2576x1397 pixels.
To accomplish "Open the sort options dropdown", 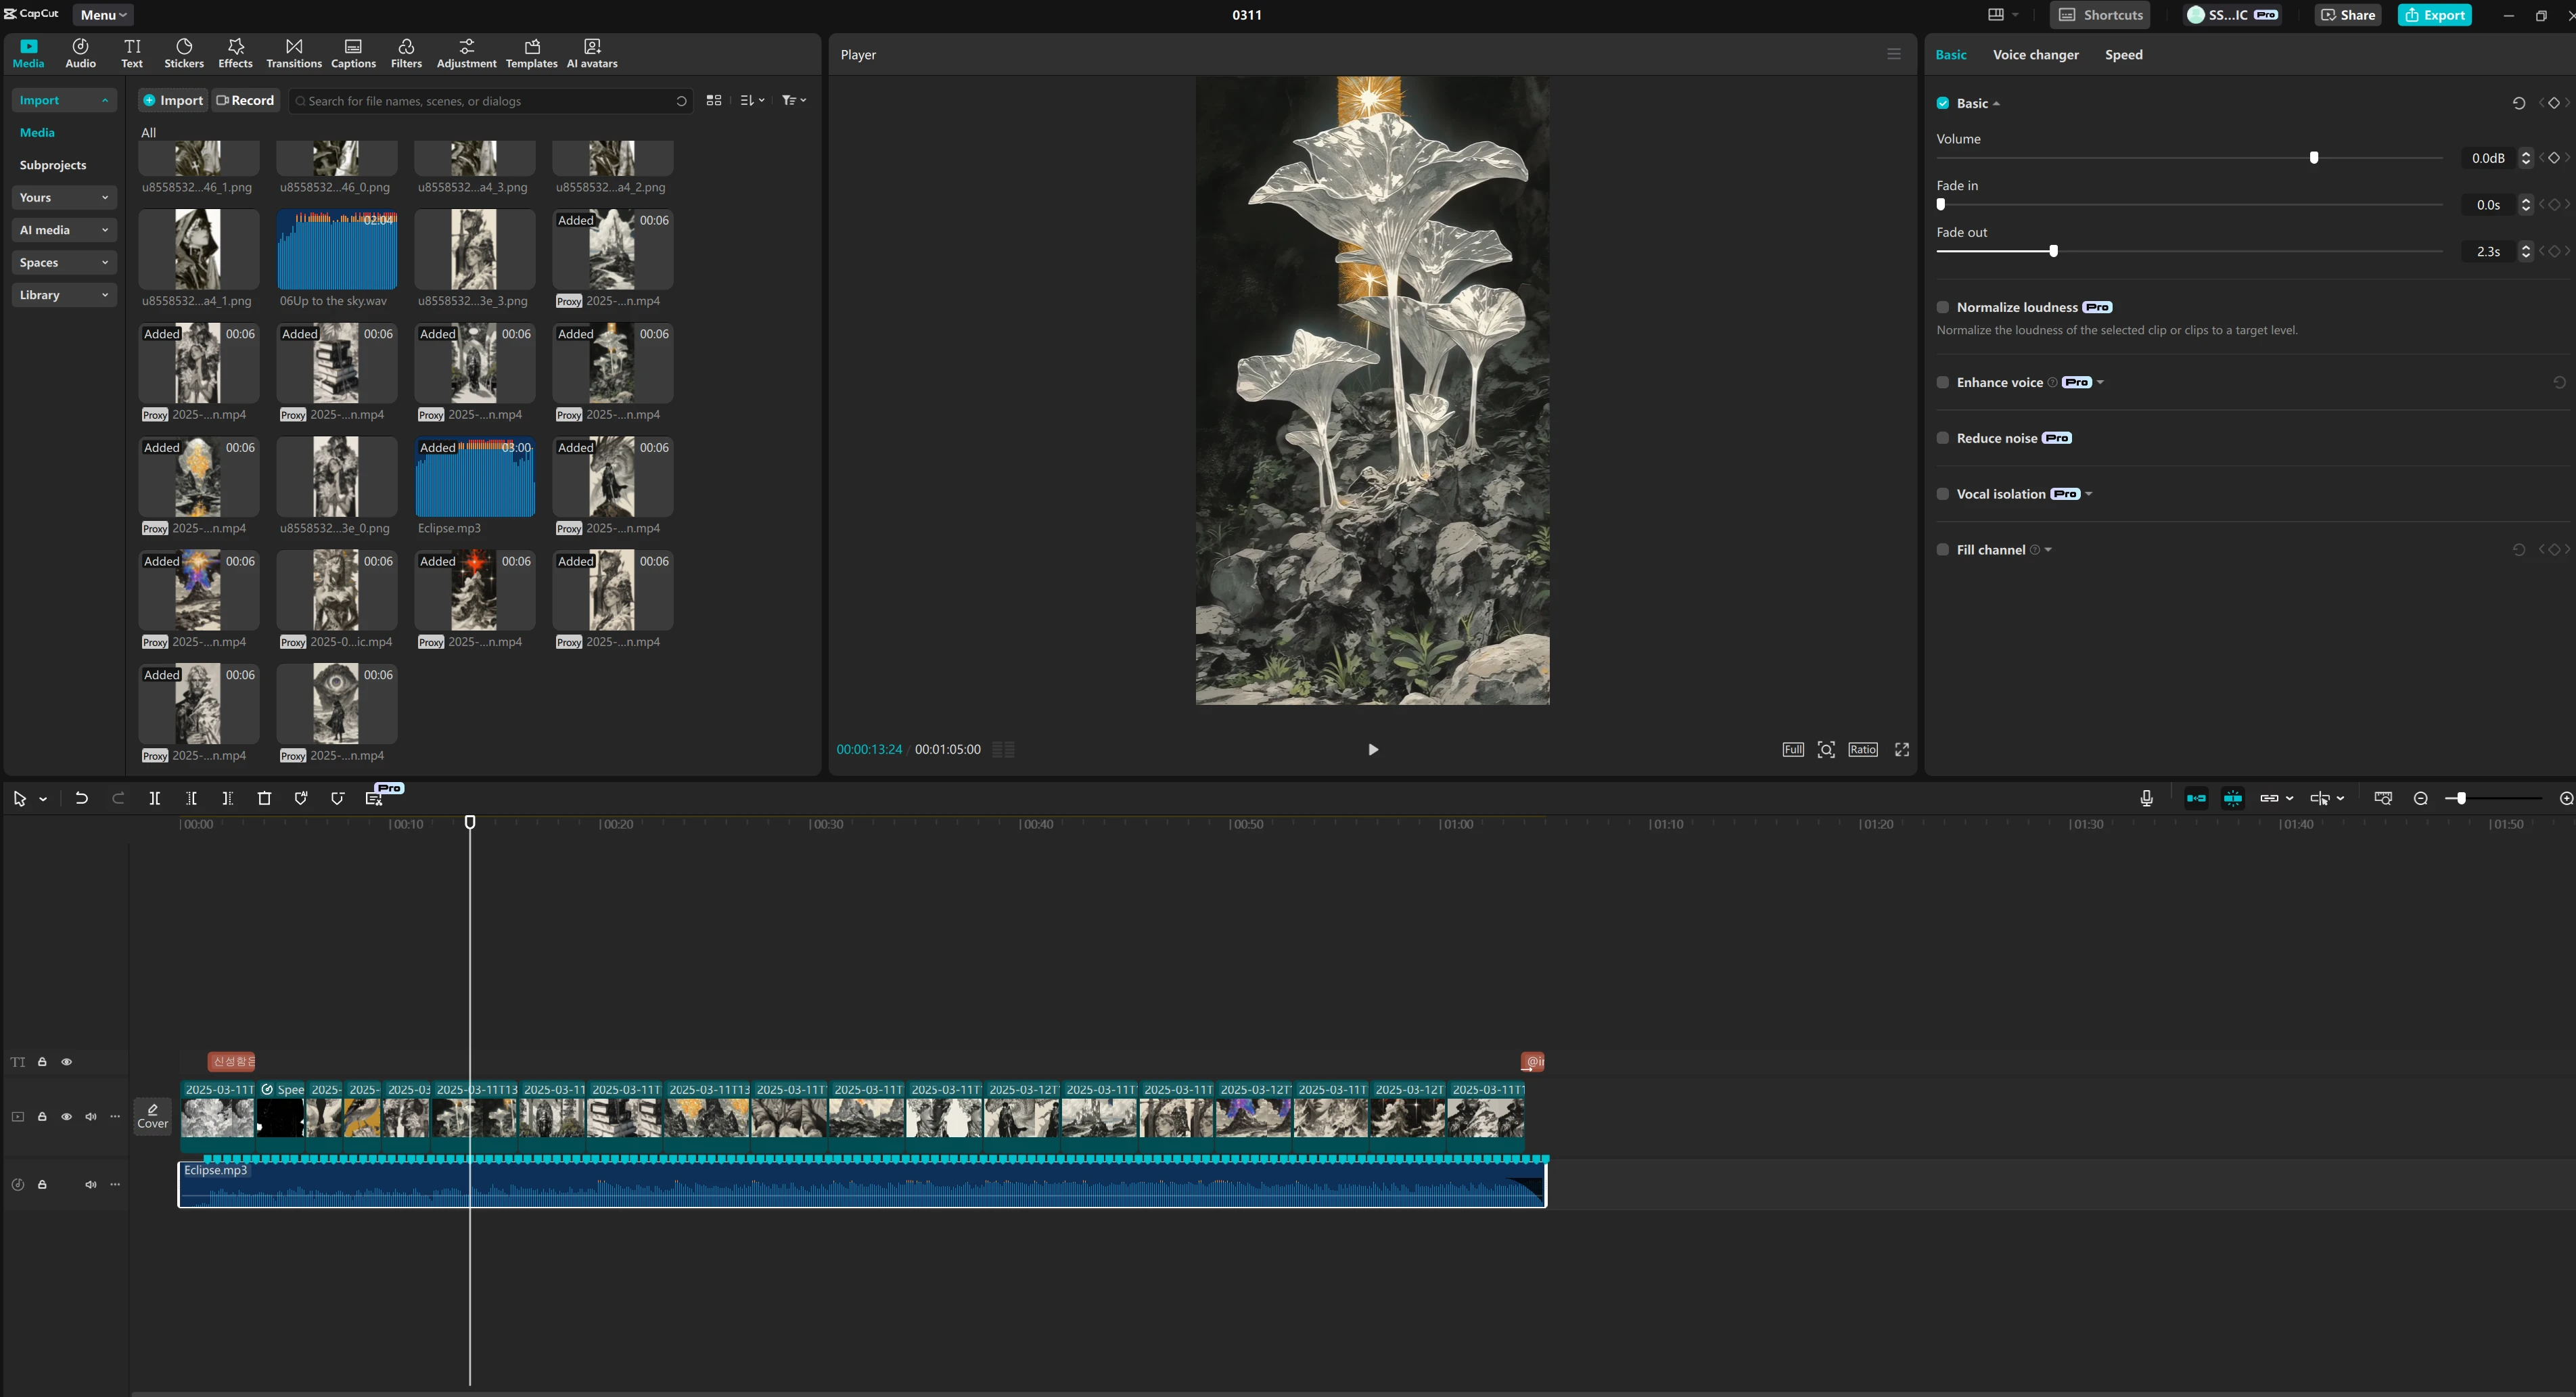I will click(752, 100).
